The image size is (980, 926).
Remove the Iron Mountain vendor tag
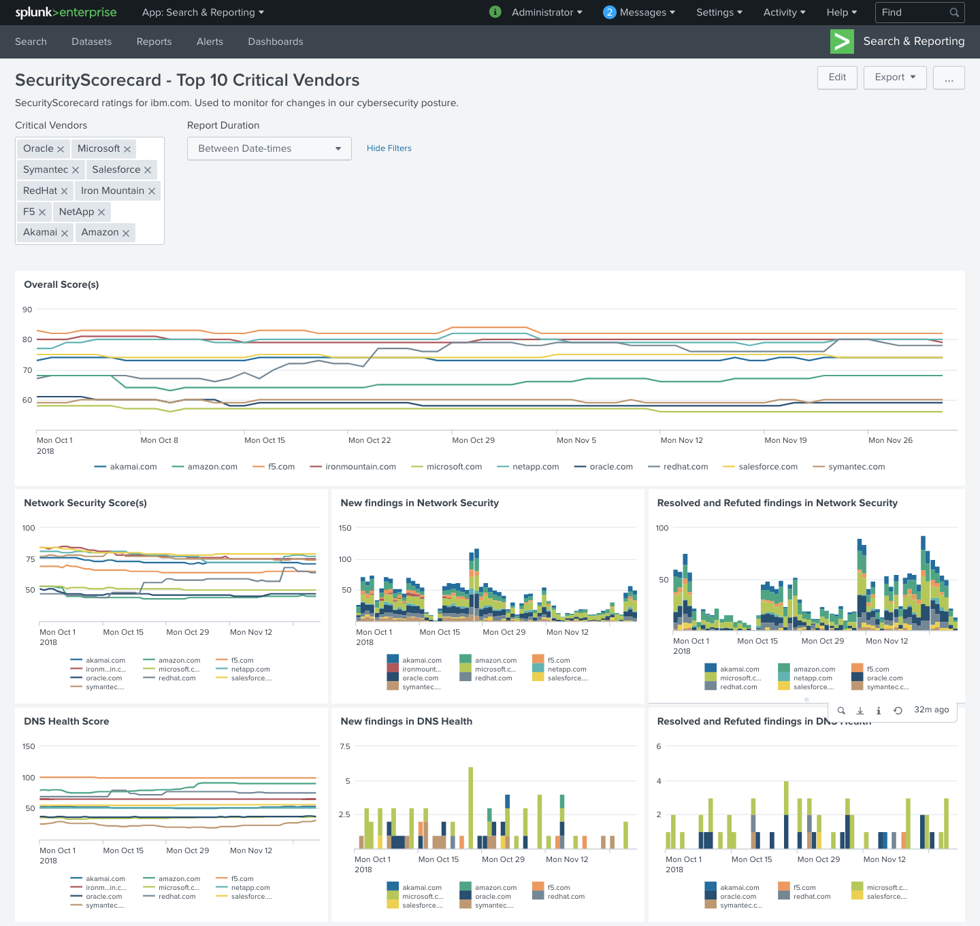(x=152, y=191)
